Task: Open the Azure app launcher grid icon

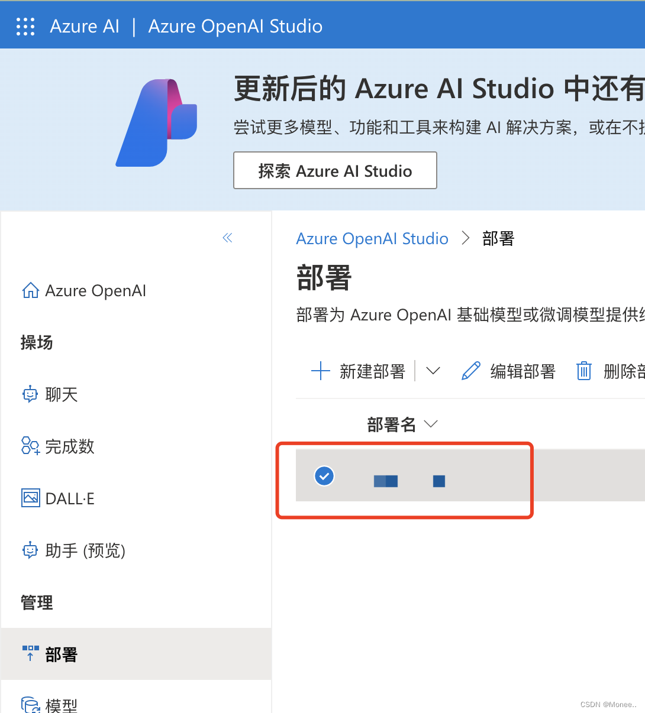Action: 25,26
